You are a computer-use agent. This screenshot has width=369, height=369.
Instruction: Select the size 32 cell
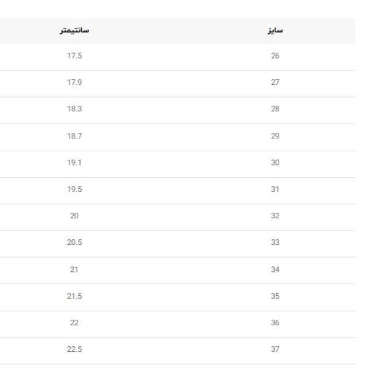[x=275, y=216]
